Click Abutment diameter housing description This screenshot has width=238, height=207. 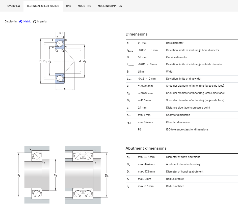point(183,164)
